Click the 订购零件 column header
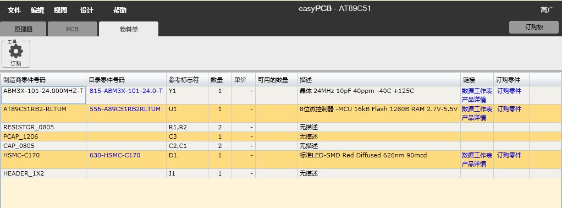This screenshot has height=208, width=562. 511,80
